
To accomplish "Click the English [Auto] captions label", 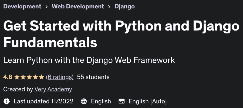I will tap(147, 101).
